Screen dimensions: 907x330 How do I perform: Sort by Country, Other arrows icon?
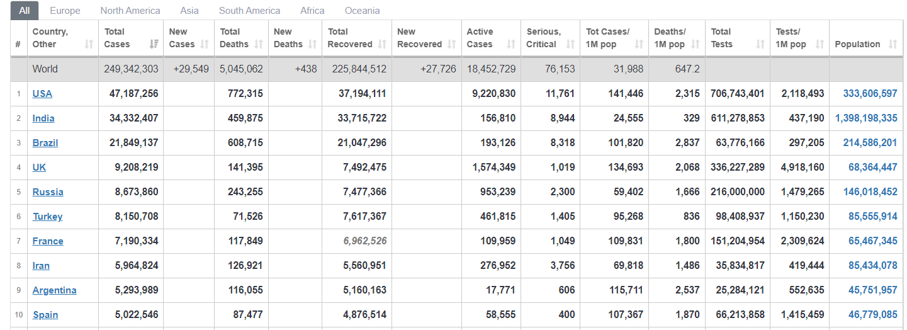click(89, 44)
